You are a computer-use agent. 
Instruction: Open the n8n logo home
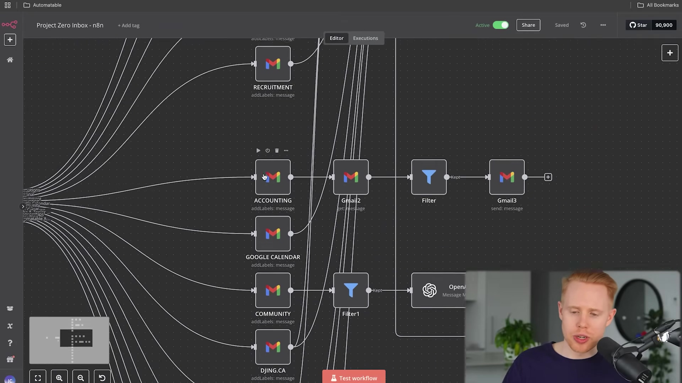point(10,24)
